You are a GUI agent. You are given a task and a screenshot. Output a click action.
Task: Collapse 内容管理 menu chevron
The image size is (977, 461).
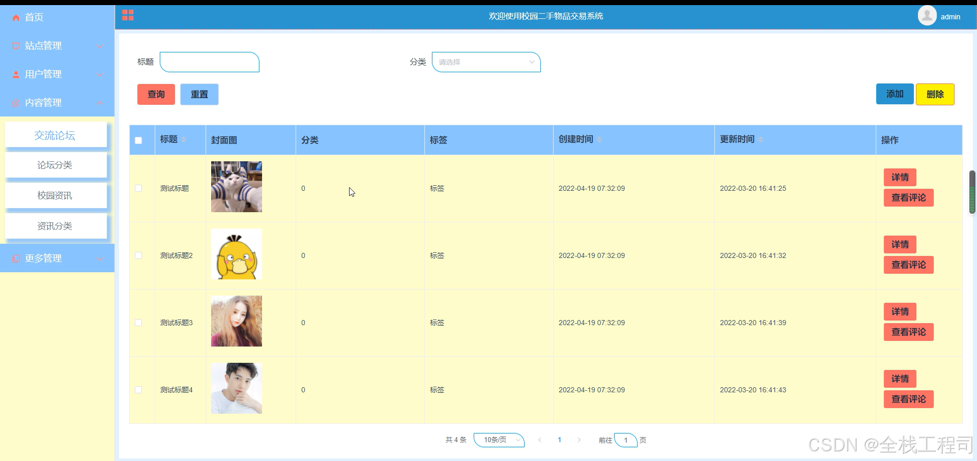100,103
